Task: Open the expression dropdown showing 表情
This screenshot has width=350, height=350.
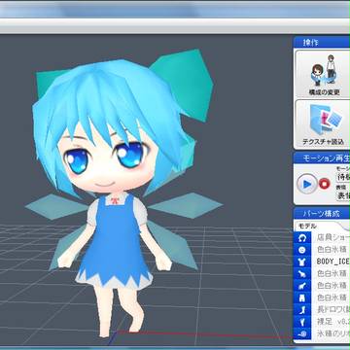Action: pyautogui.click(x=343, y=195)
